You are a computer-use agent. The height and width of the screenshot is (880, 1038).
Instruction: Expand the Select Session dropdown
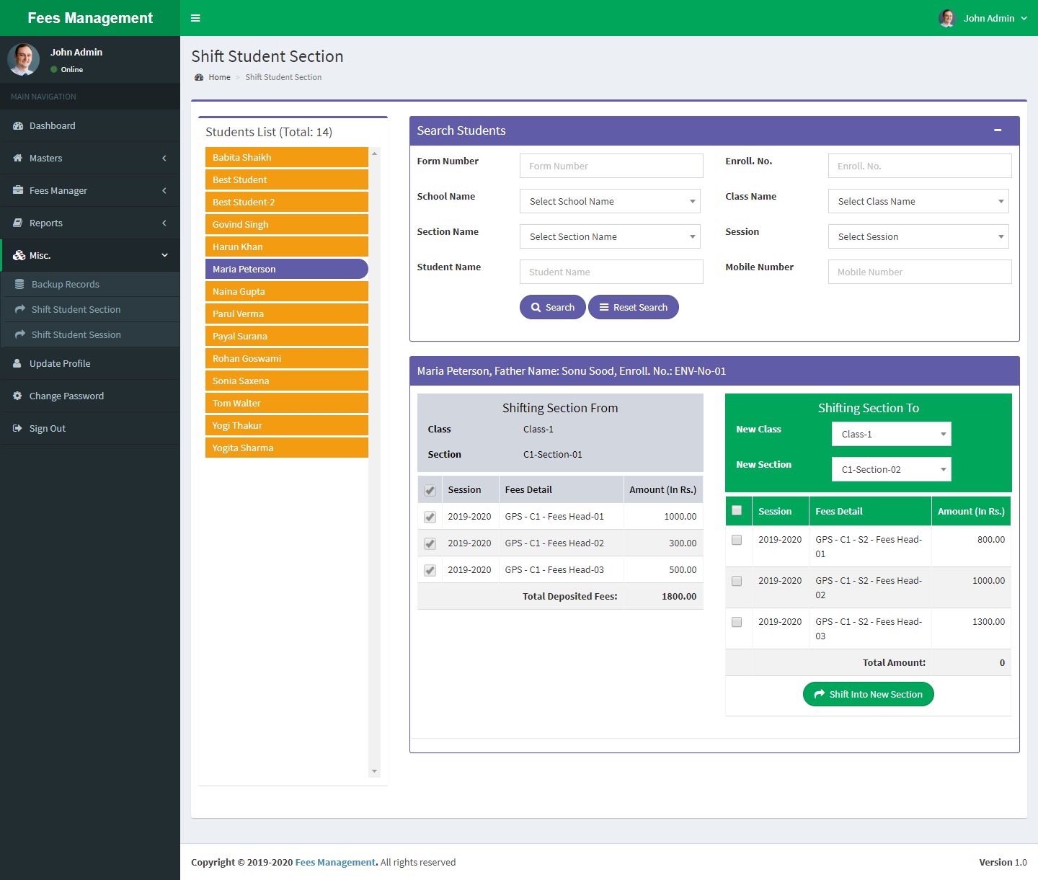[x=918, y=236]
